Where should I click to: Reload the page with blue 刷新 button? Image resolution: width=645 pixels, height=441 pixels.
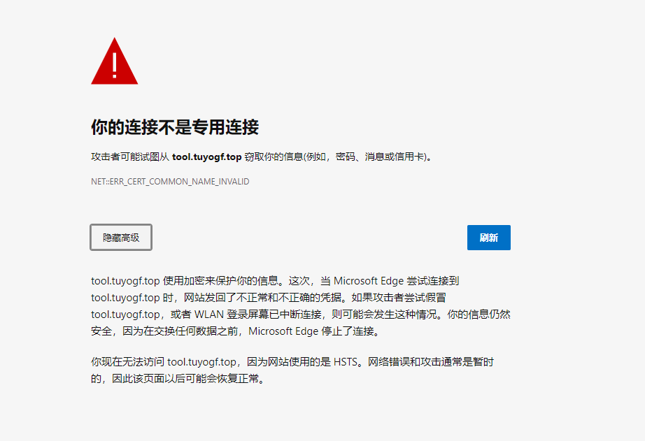click(x=489, y=237)
